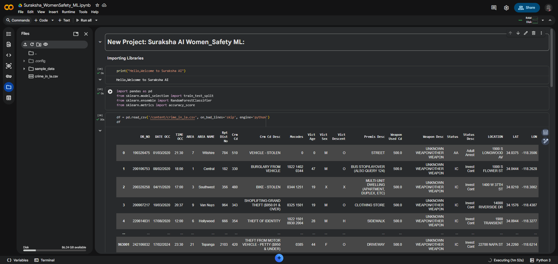Viewport: 558px width, 264px height.
Task: Delete the selected cell with trash icon
Action: pyautogui.click(x=534, y=33)
